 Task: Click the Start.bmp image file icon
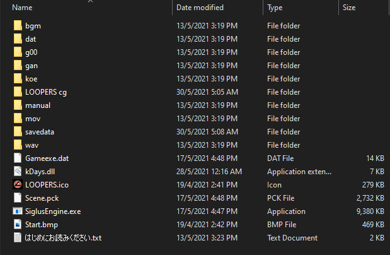(18, 225)
